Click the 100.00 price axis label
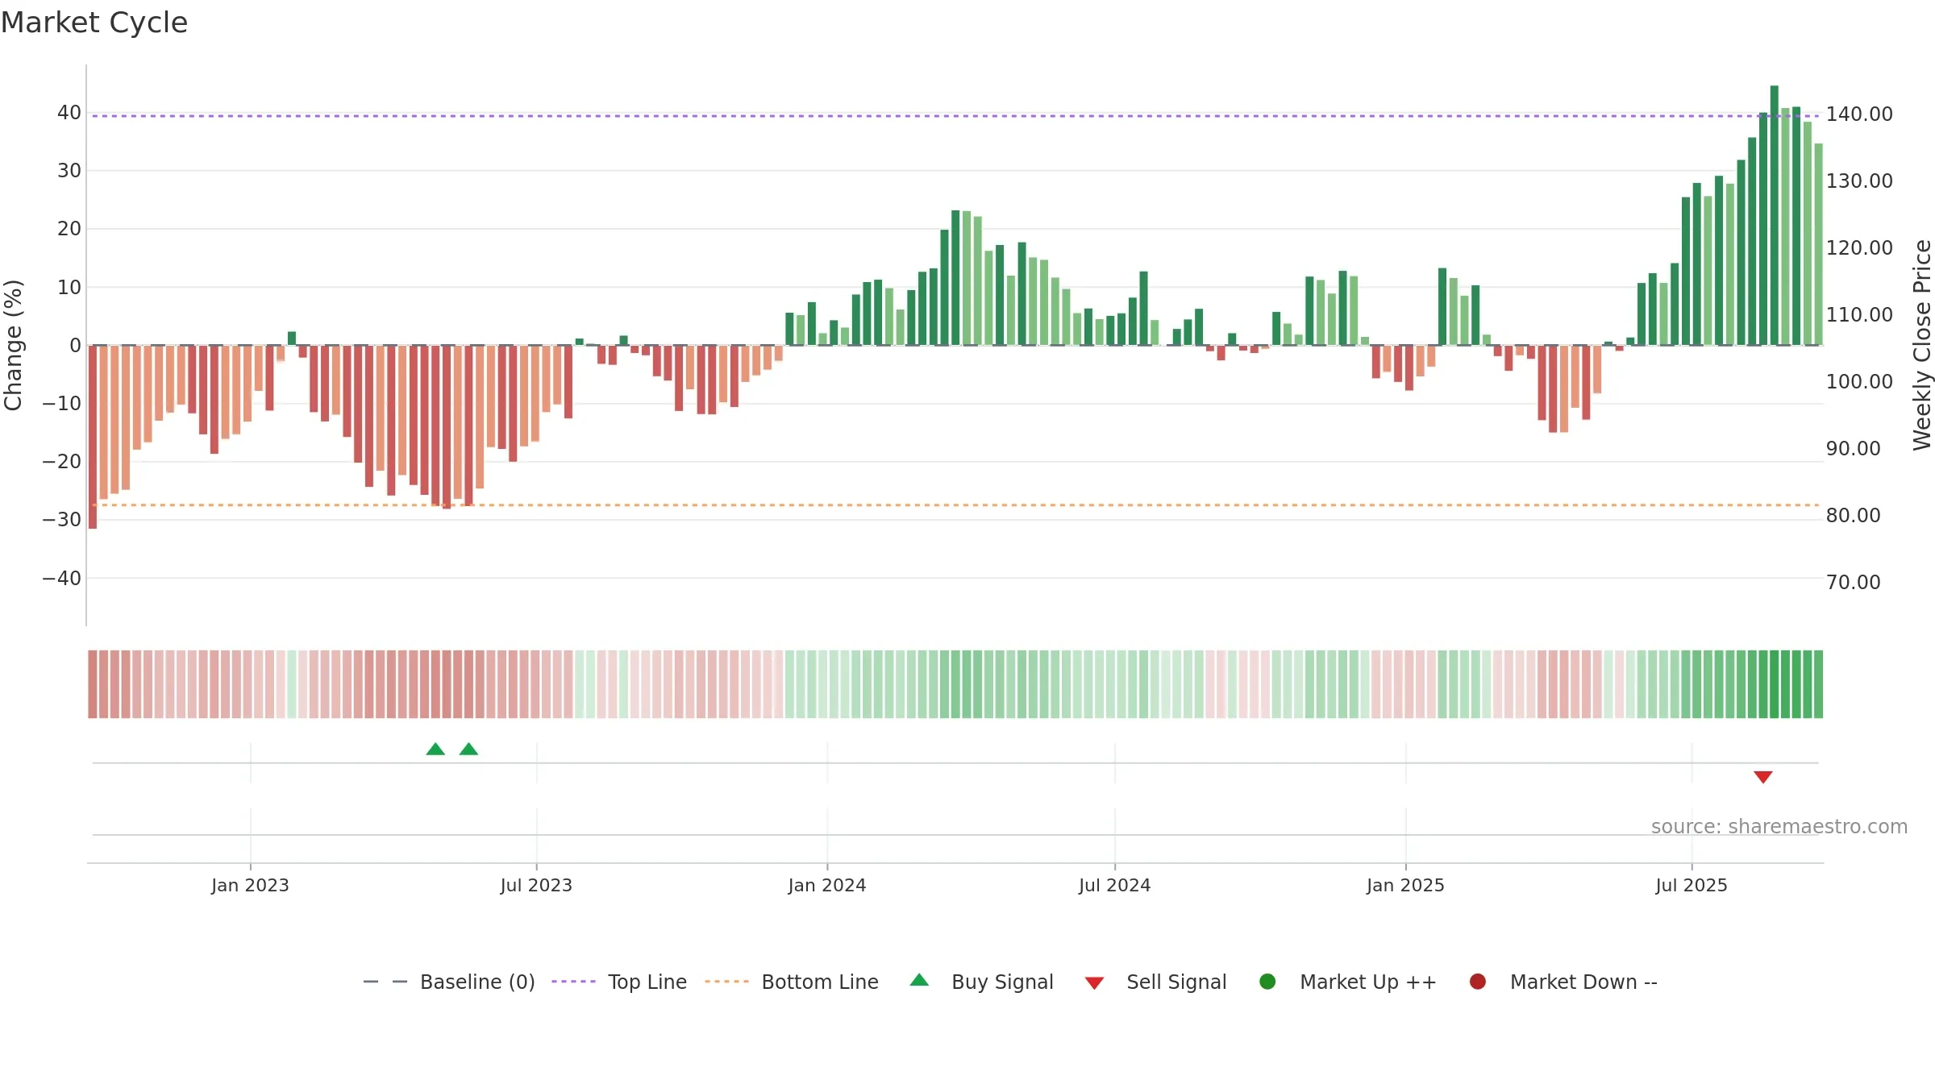 pos(1859,381)
